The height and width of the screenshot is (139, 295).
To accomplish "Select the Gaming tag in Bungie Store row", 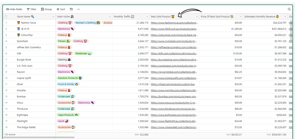I will (x=64, y=60).
